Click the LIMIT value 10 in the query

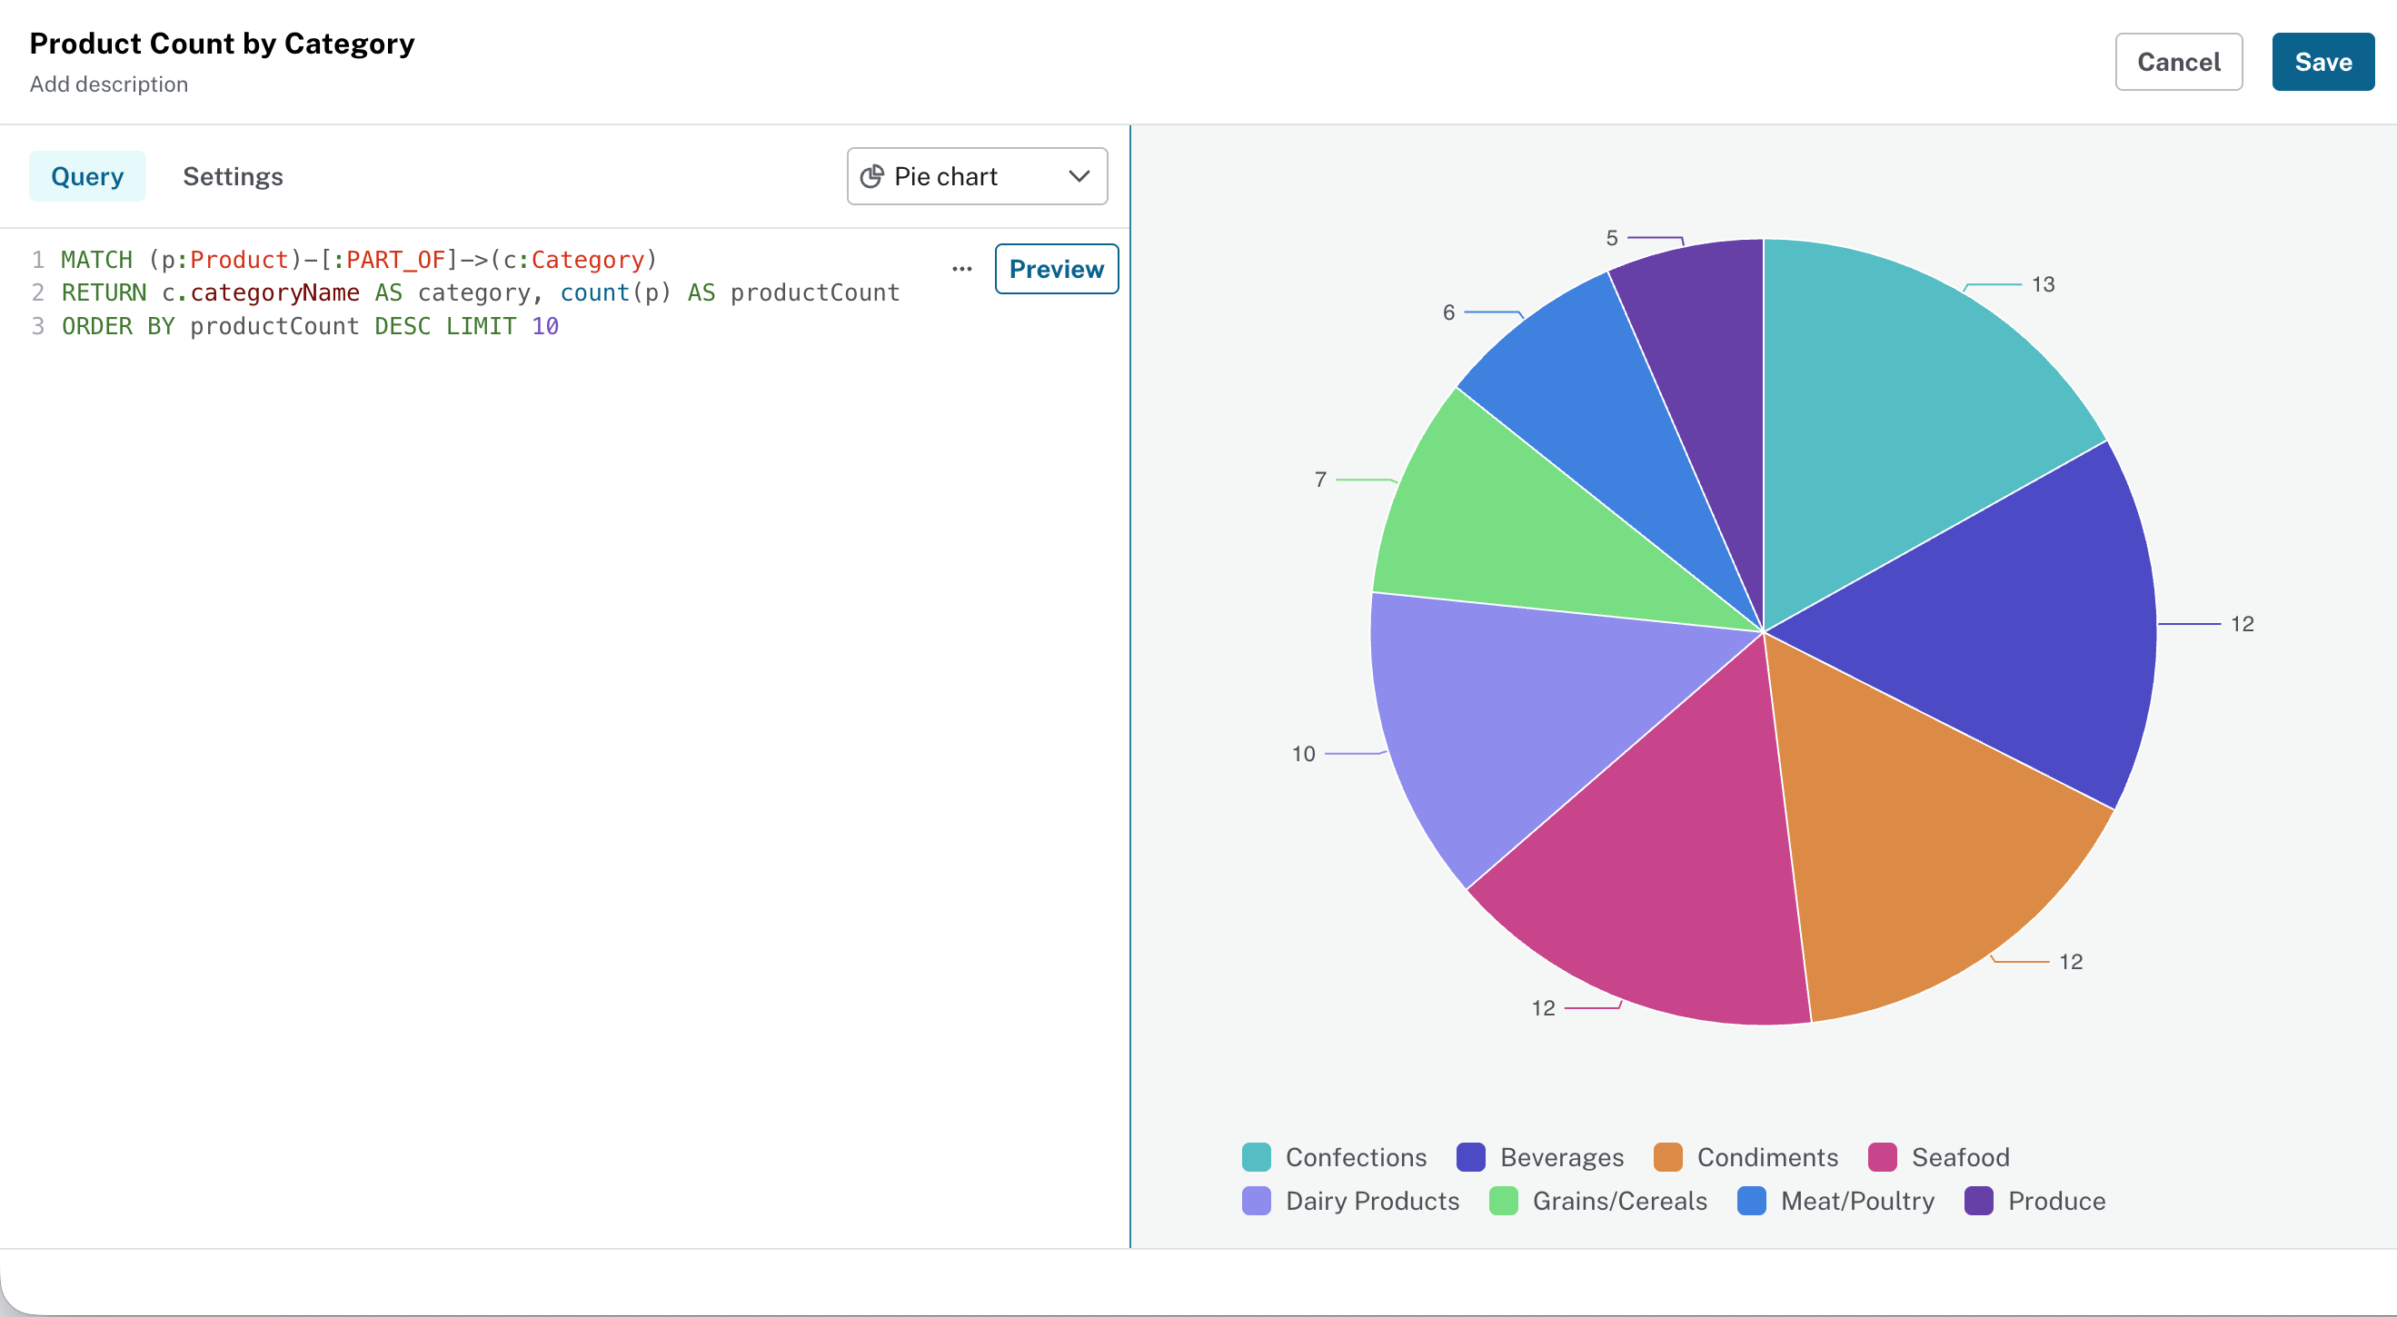point(545,326)
